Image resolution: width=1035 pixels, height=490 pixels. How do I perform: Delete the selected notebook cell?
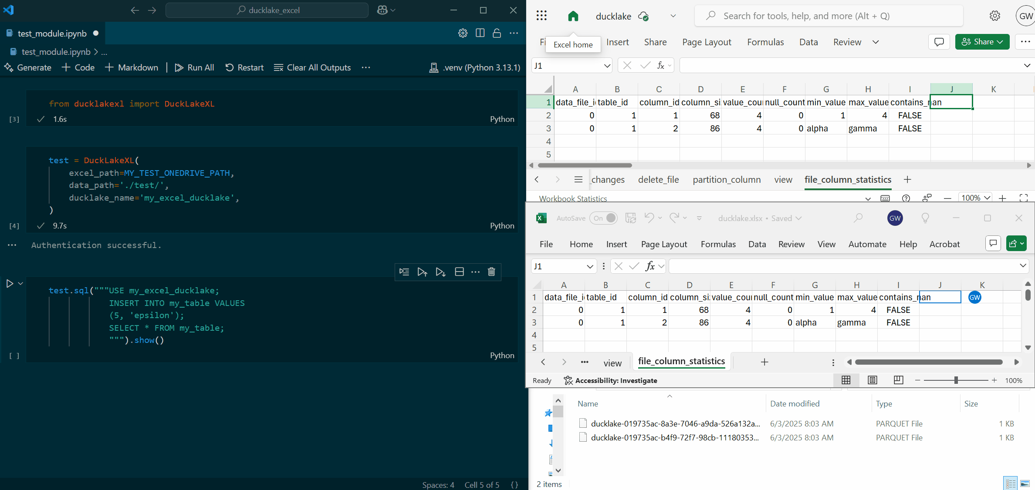pos(491,272)
